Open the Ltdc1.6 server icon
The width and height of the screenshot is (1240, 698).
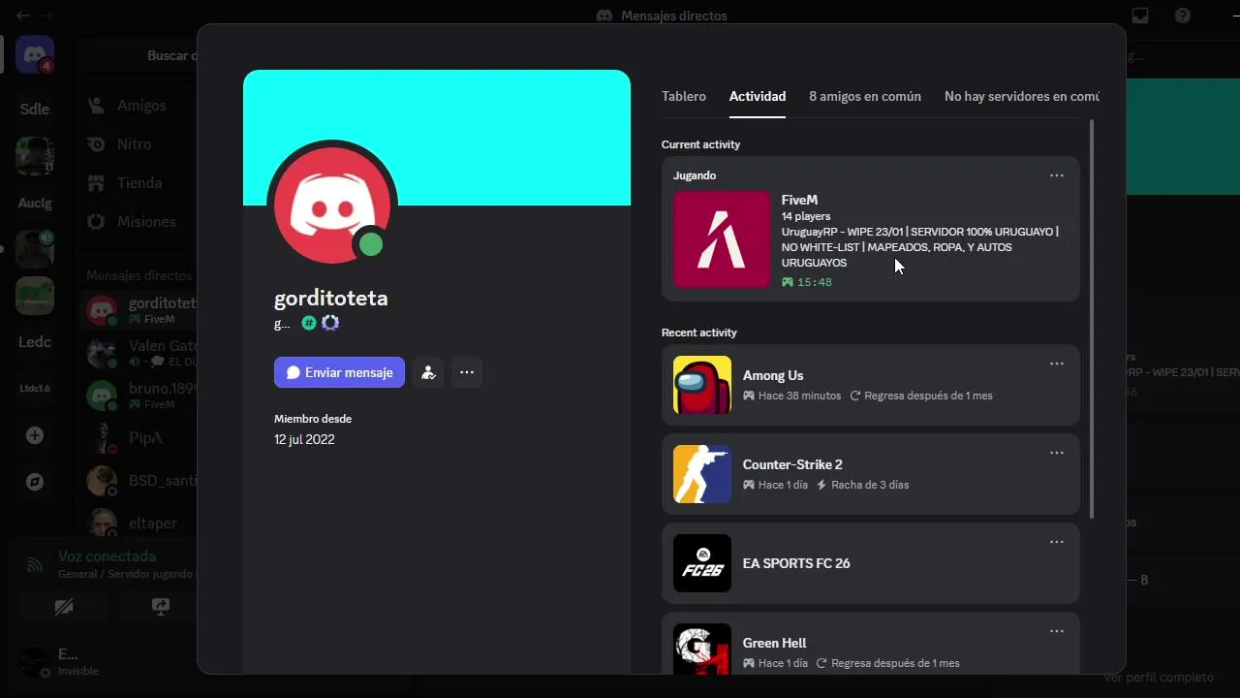click(35, 389)
